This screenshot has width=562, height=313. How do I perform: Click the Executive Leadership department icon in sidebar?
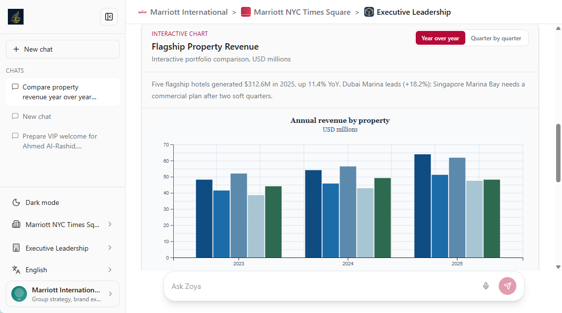[x=16, y=248]
